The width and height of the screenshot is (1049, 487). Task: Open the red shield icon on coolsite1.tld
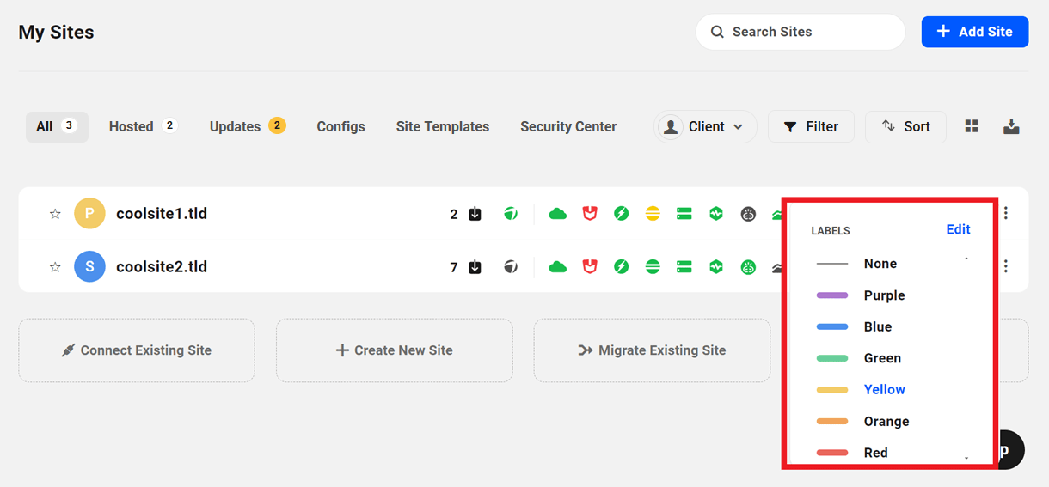[590, 214]
